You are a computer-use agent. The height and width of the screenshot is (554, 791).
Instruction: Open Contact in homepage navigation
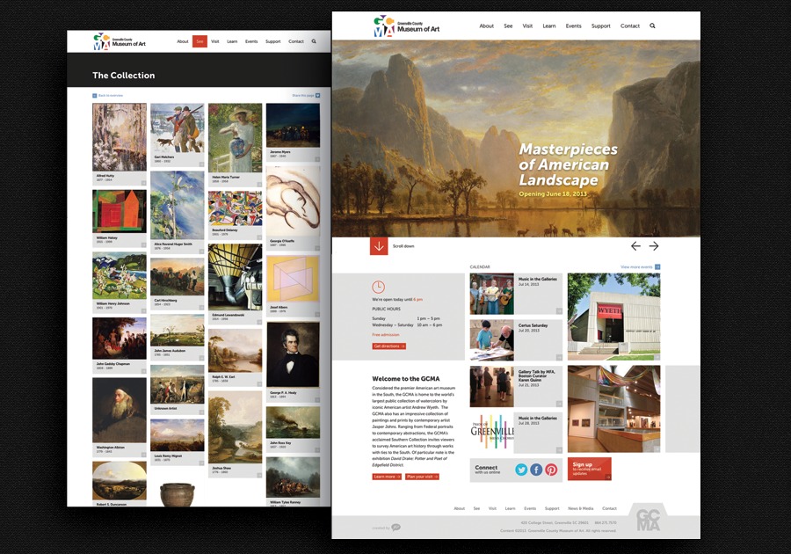(x=629, y=26)
